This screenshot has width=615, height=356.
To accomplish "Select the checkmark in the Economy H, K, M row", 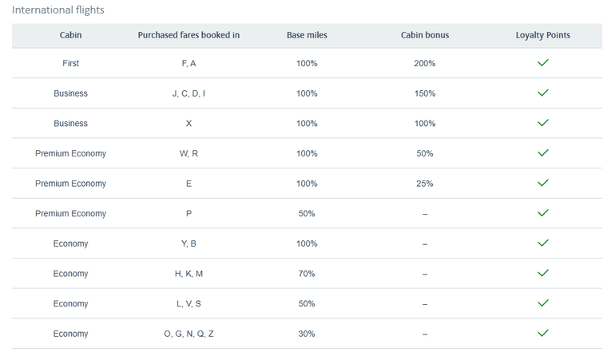I will [543, 273].
